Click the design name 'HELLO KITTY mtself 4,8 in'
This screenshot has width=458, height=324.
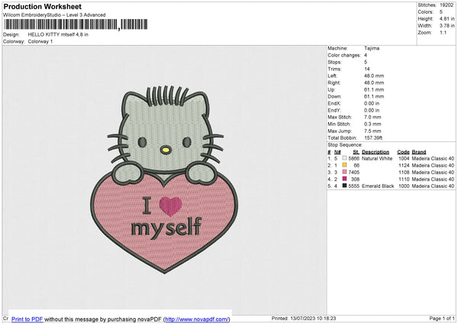58,34
